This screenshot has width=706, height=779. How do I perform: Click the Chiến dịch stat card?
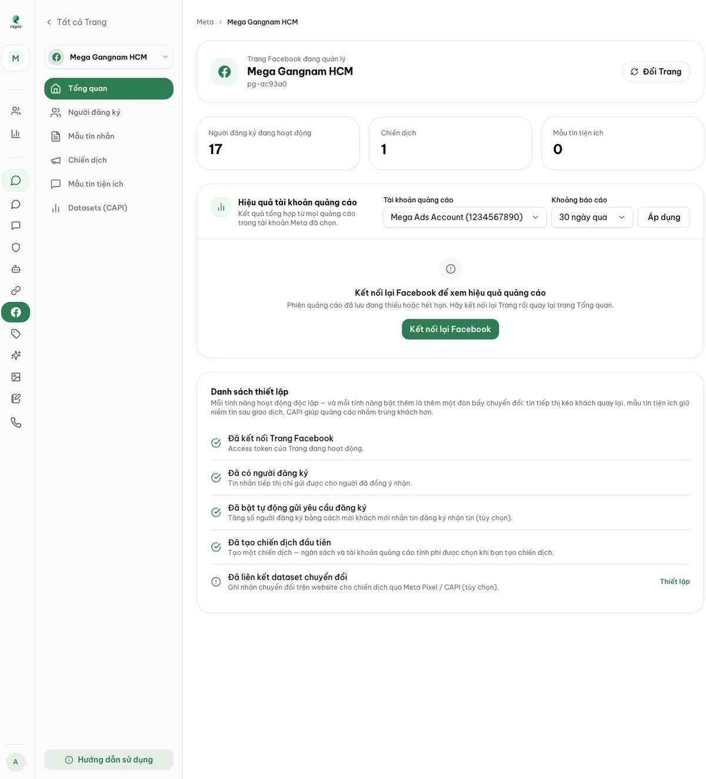pos(450,143)
